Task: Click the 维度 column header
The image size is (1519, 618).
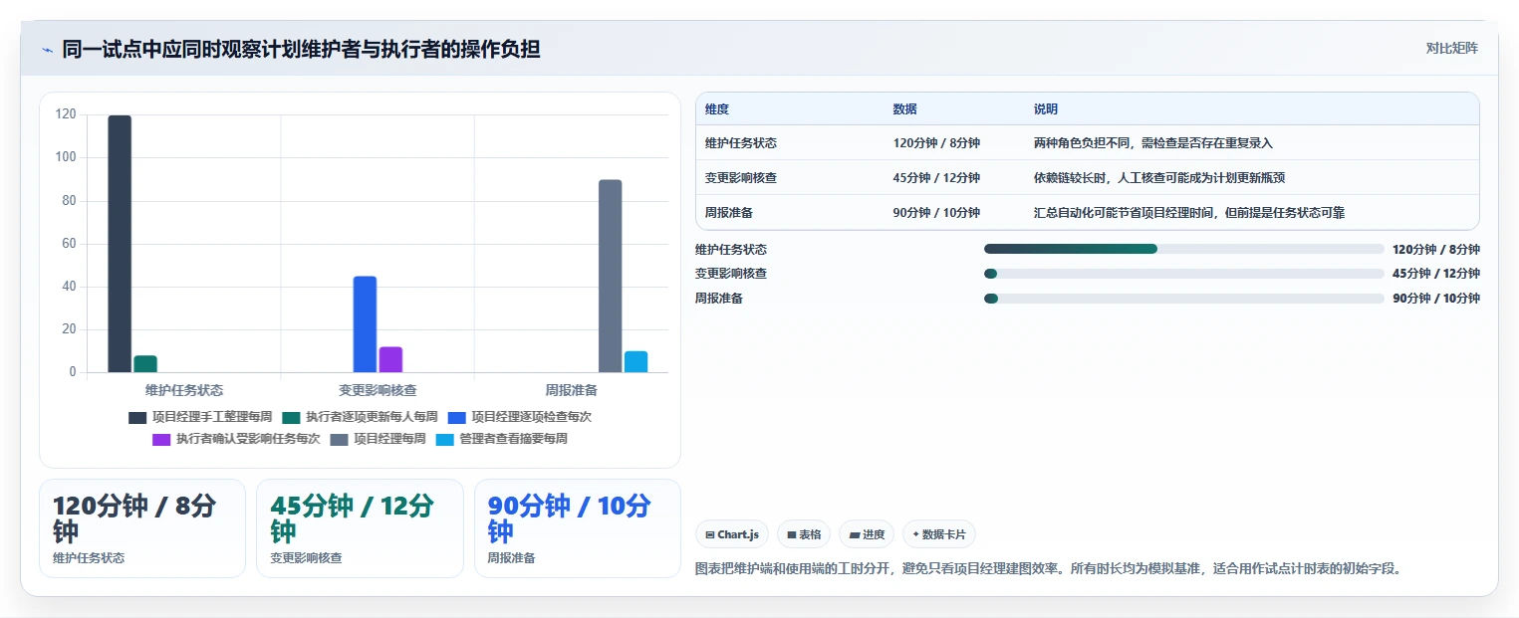Action: [x=717, y=109]
